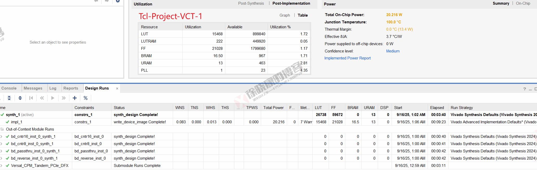
Task: Click the PLL row in utilization table
Action: 224,70
